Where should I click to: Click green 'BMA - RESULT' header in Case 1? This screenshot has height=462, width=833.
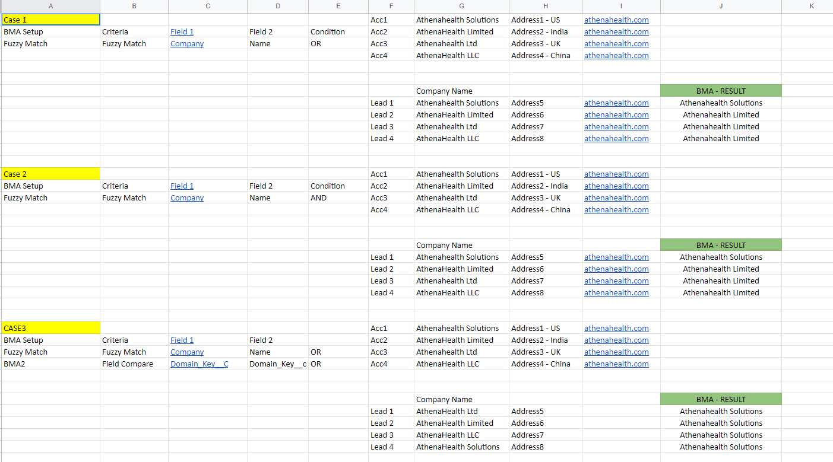(x=721, y=91)
